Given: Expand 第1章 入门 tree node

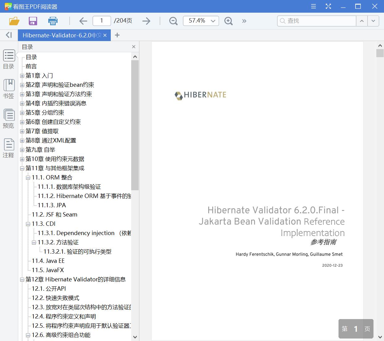Looking at the screenshot, I should [x=22, y=76].
